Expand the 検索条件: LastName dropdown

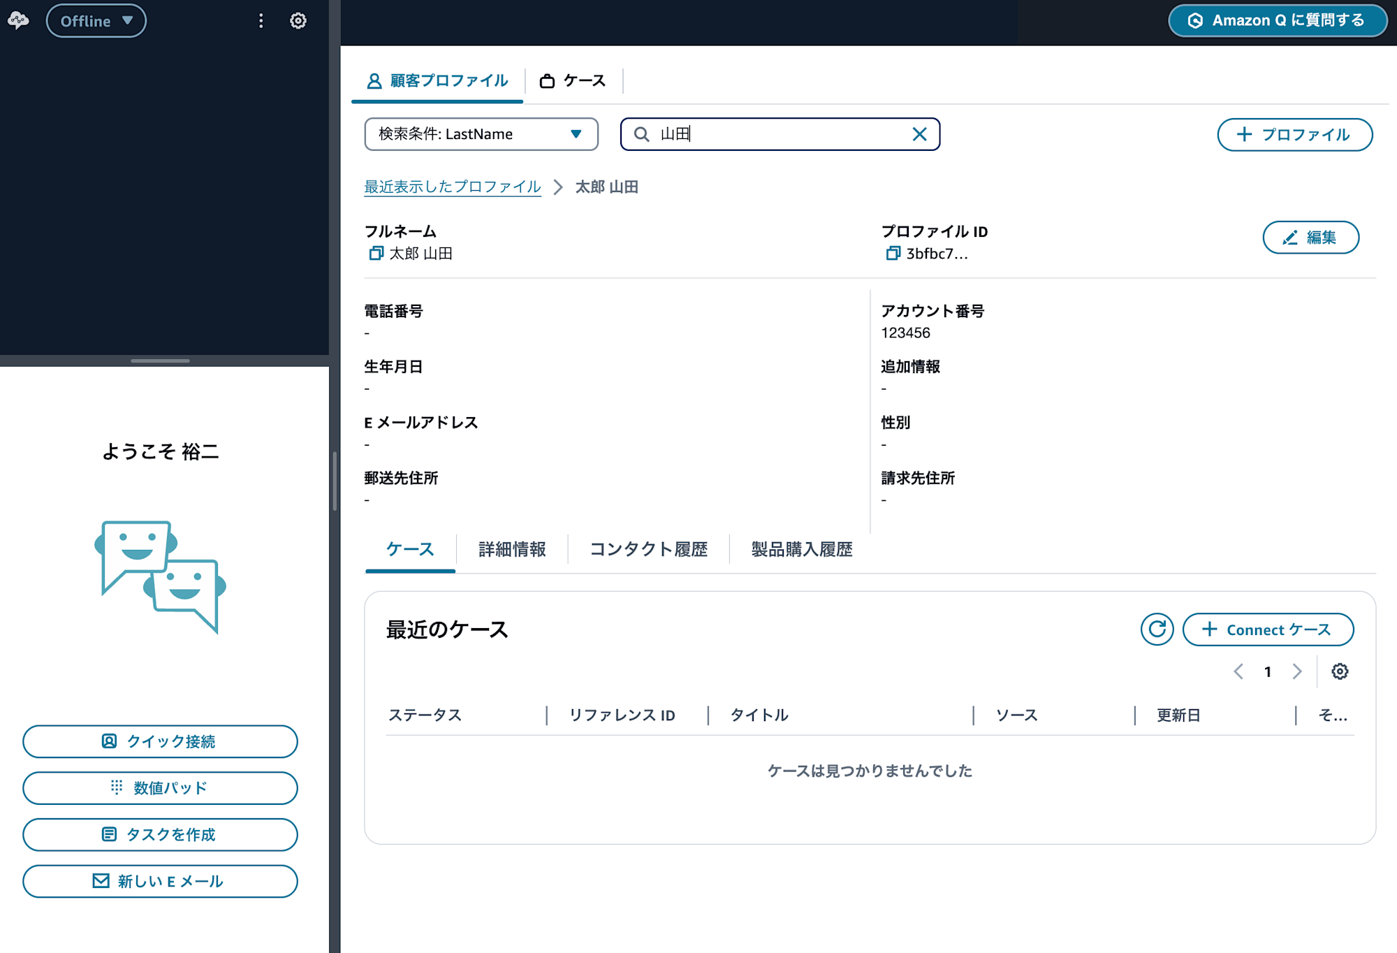tap(481, 134)
